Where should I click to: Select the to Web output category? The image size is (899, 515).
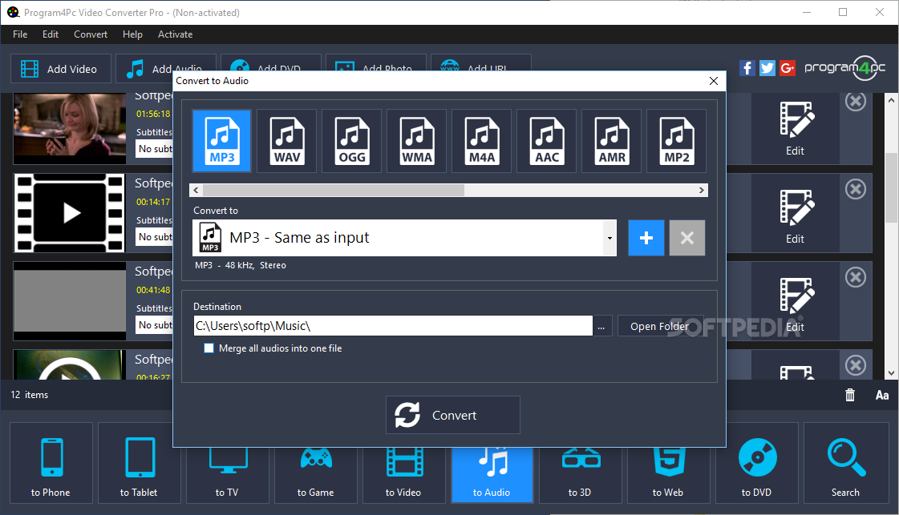click(x=669, y=476)
